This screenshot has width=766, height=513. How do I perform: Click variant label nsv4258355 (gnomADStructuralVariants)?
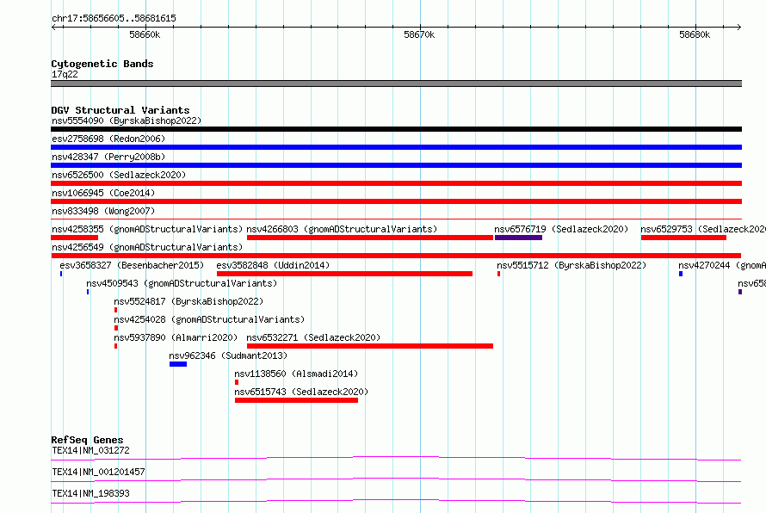coord(147,229)
